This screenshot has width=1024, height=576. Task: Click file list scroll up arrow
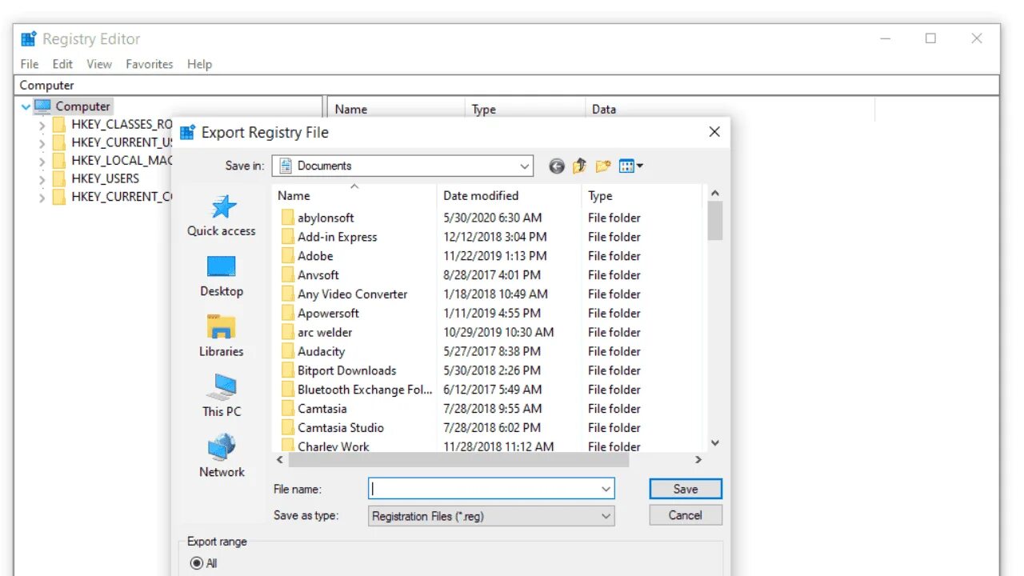click(715, 193)
